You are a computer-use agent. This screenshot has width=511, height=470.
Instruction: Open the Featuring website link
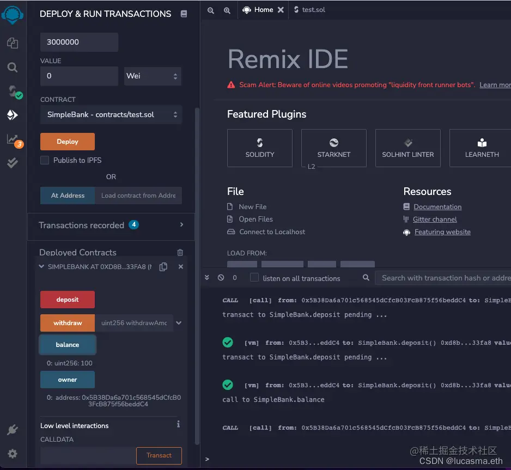click(442, 232)
